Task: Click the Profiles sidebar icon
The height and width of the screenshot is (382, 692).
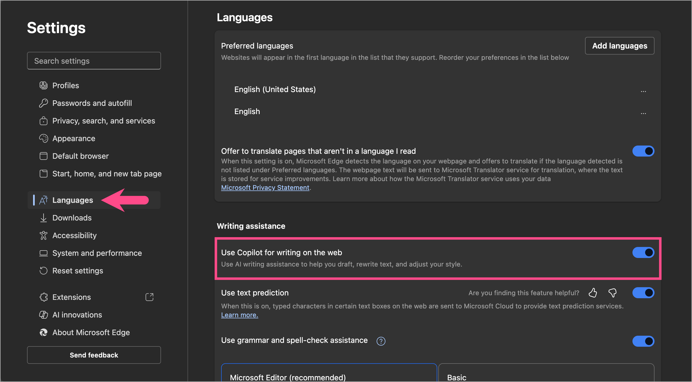Action: (44, 85)
